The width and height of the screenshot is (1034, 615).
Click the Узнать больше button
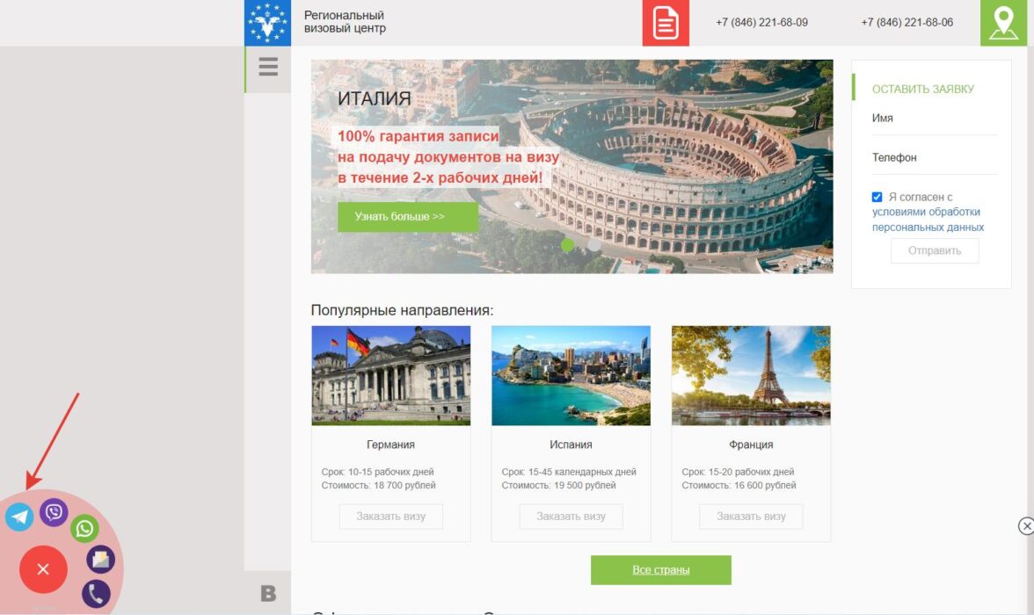[408, 217]
